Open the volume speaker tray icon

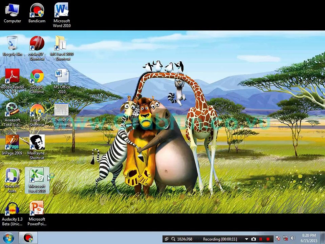(292, 238)
